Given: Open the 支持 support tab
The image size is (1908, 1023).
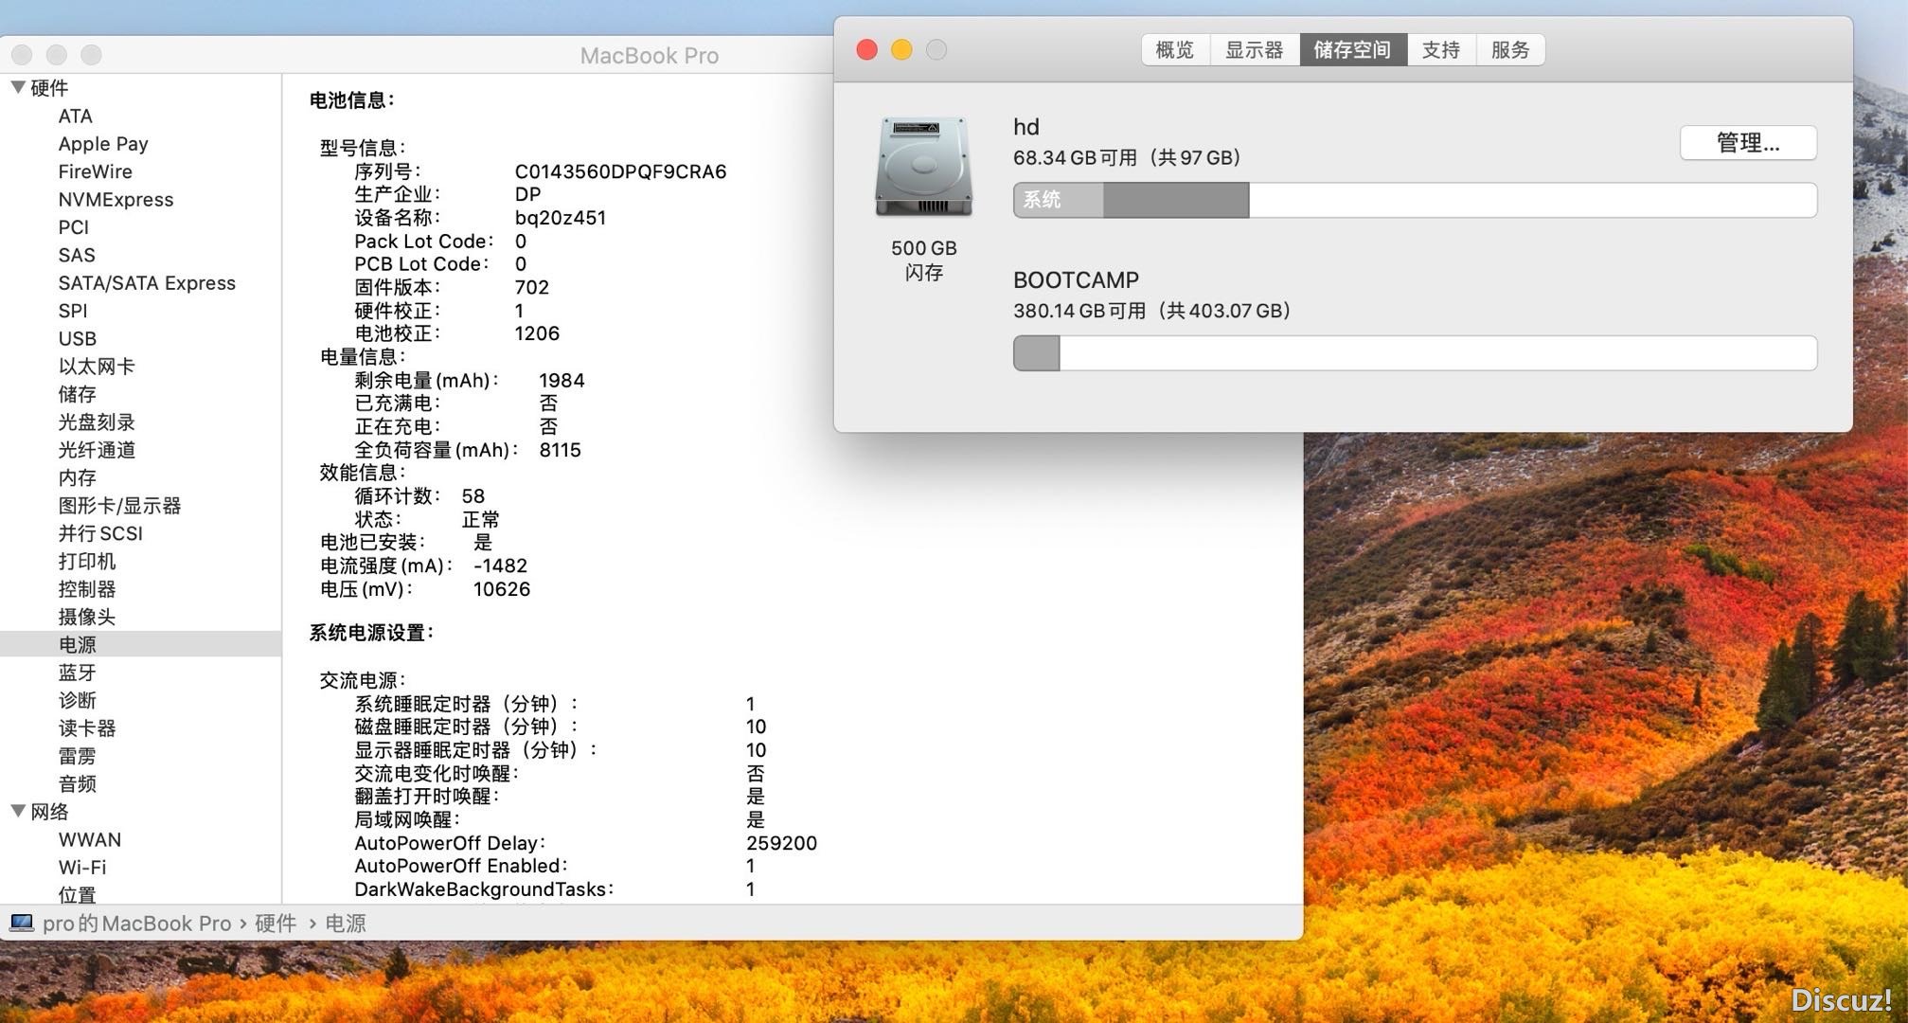Looking at the screenshot, I should [x=1440, y=49].
